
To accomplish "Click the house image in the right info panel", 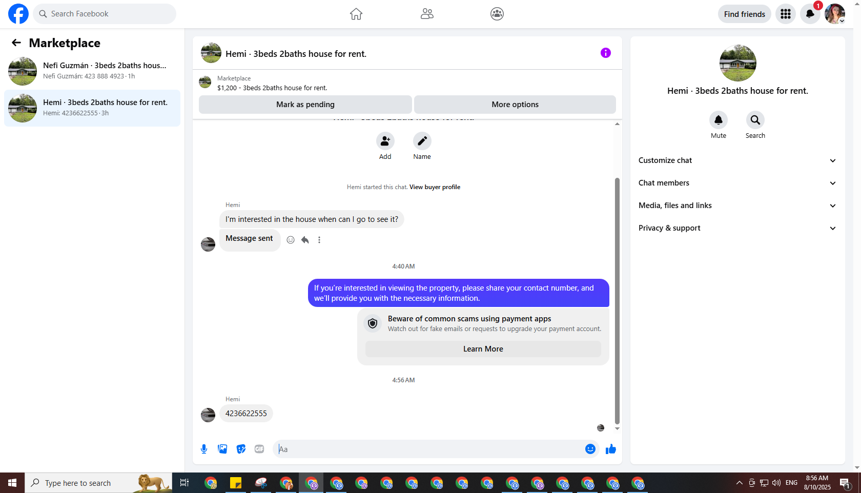I will pos(738,63).
